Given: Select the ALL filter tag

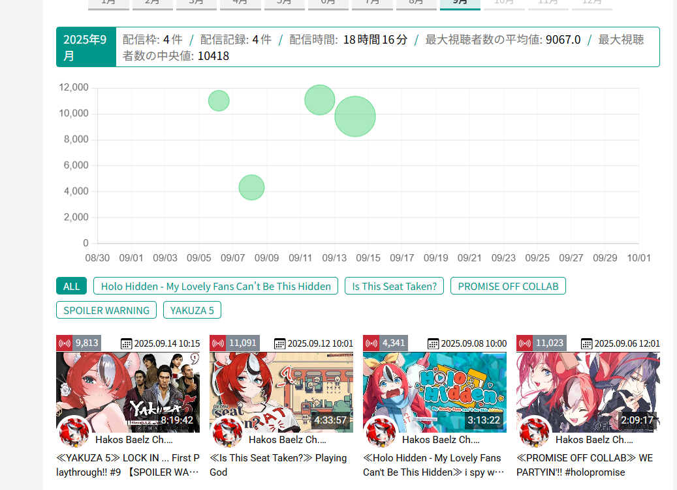Looking at the screenshot, I should [71, 286].
